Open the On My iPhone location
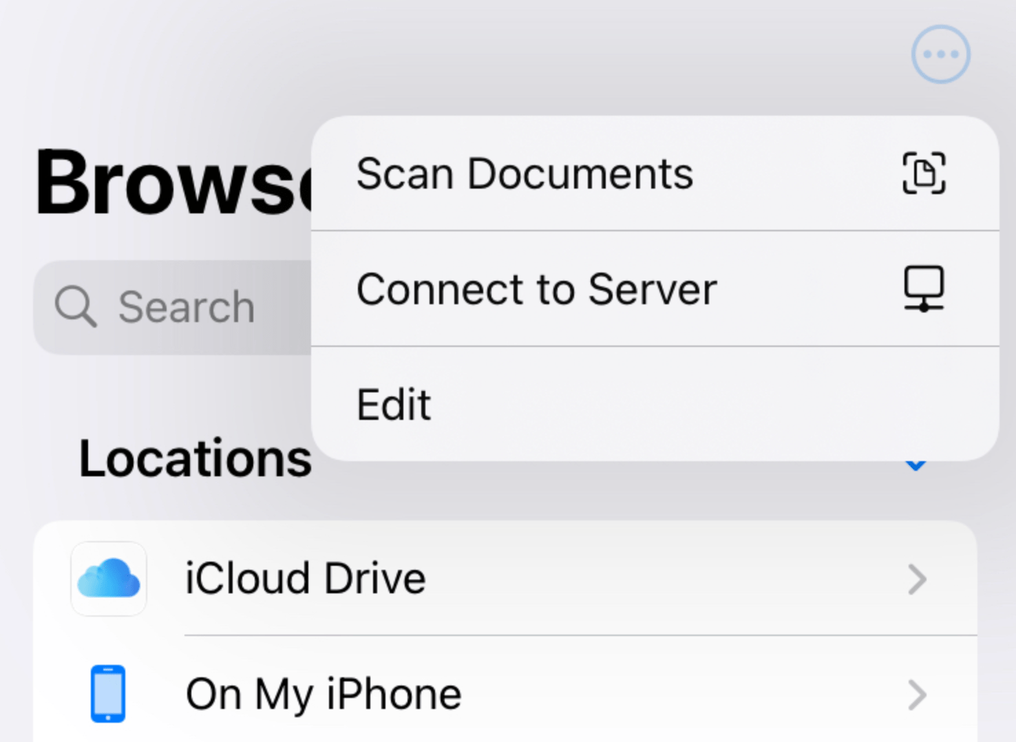The width and height of the screenshot is (1016, 742). coord(505,690)
